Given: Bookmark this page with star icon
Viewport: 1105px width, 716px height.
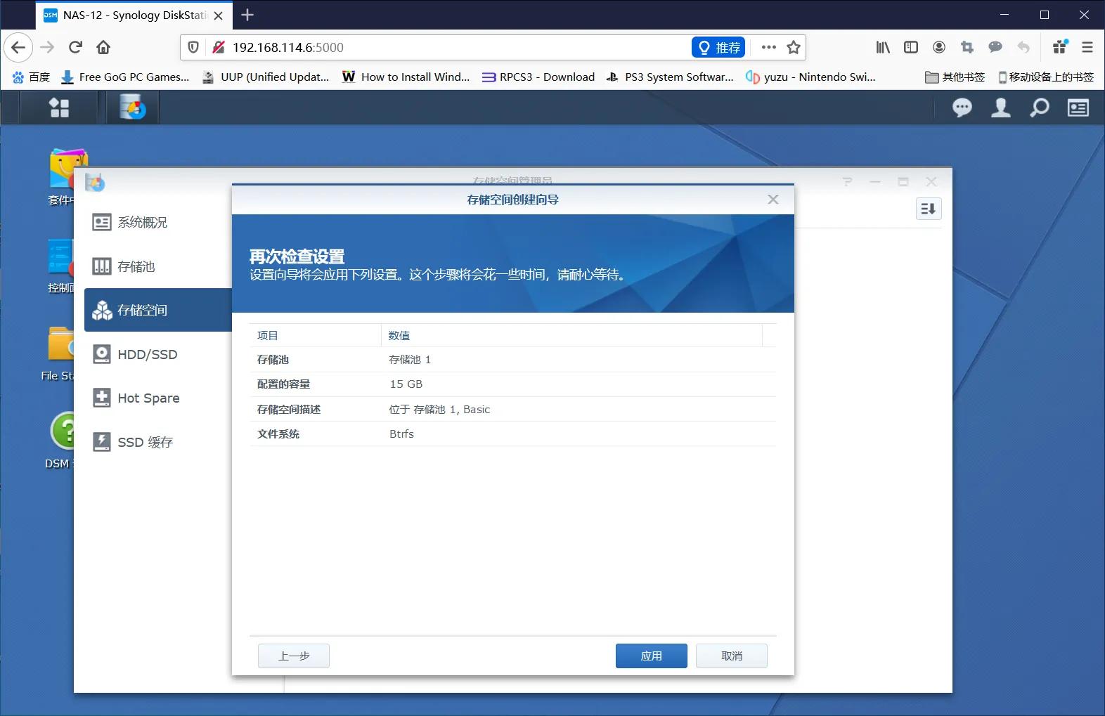Looking at the screenshot, I should pos(794,47).
